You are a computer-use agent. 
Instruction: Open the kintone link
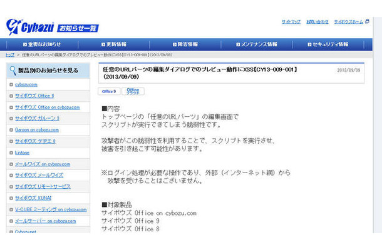(22, 152)
